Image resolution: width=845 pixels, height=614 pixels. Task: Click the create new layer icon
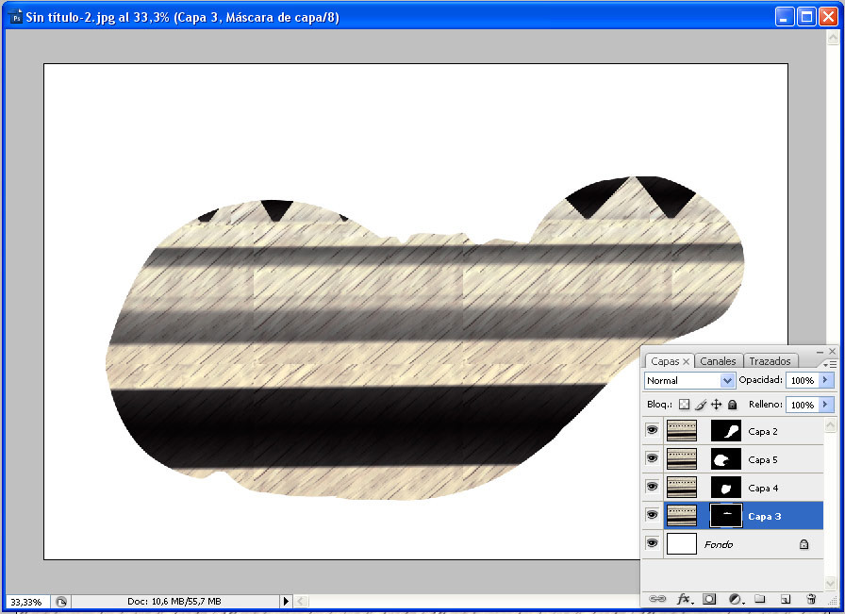click(785, 599)
